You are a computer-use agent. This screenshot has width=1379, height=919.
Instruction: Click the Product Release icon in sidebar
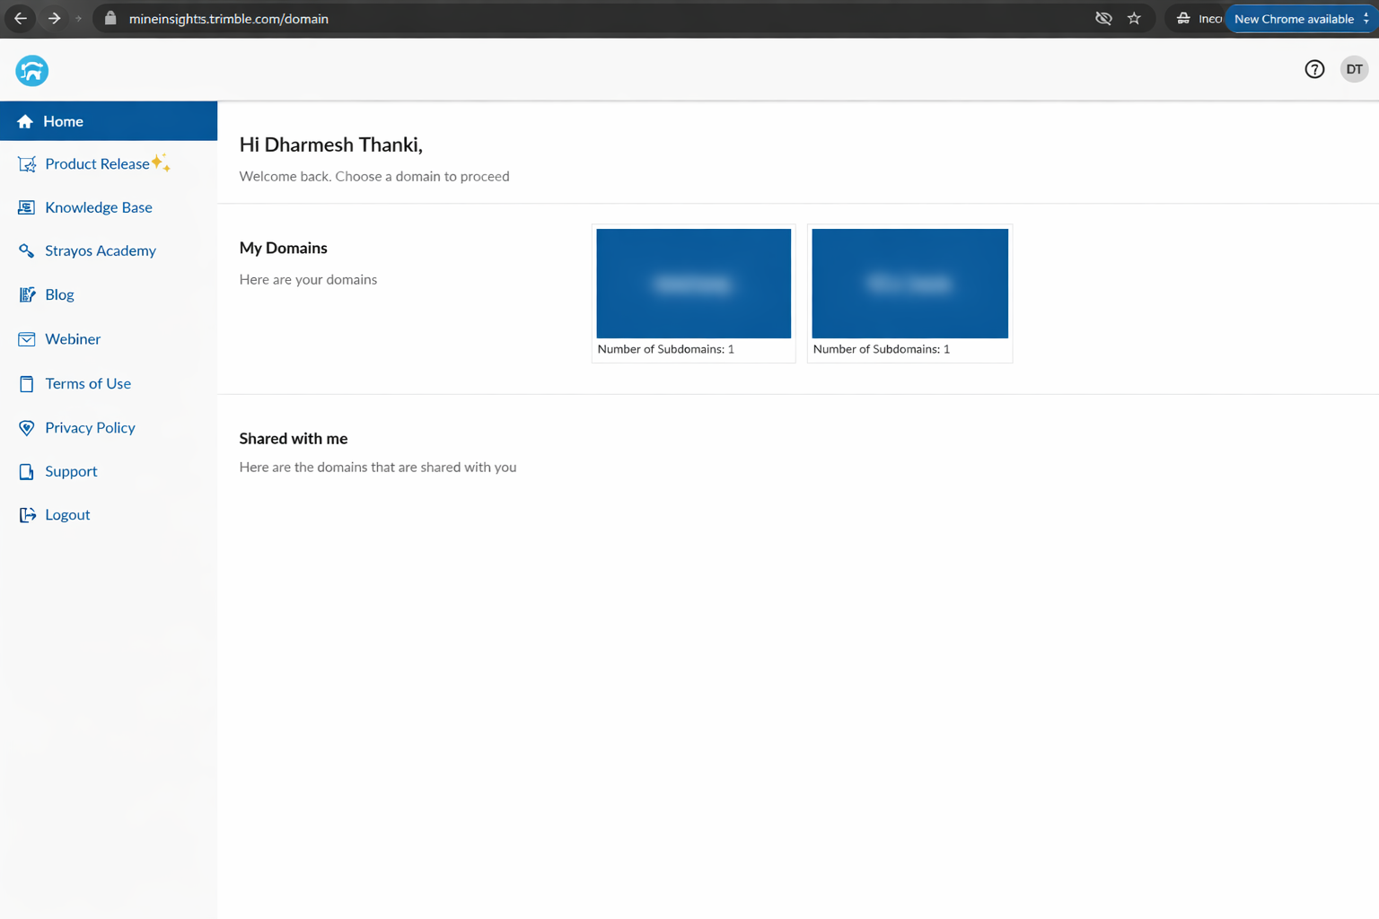coord(27,164)
